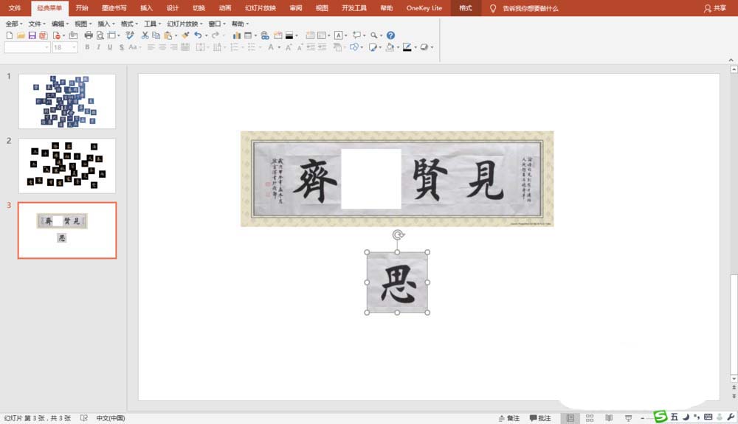This screenshot has width=738, height=424.
Task: Apply shape outline pen color
Action: (407, 47)
